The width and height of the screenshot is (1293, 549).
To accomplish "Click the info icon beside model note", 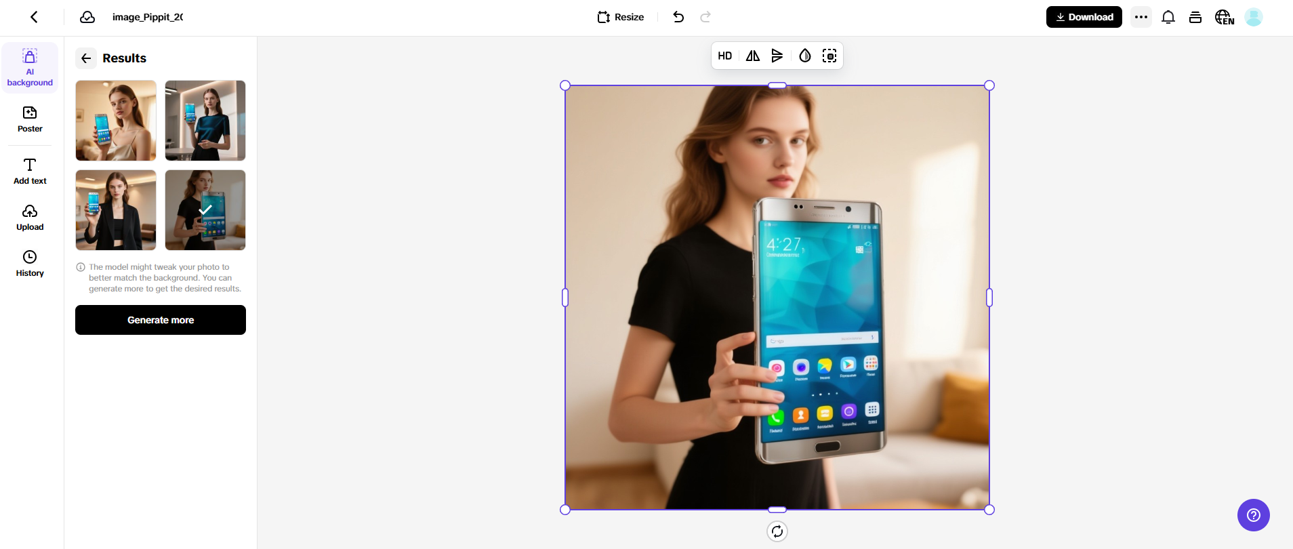I will pos(81,267).
